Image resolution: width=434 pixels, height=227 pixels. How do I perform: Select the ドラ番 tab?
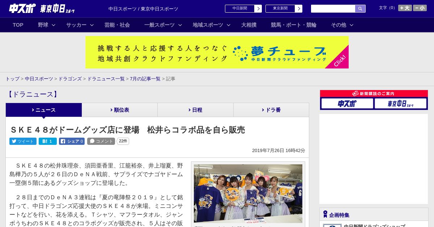tap(271, 110)
